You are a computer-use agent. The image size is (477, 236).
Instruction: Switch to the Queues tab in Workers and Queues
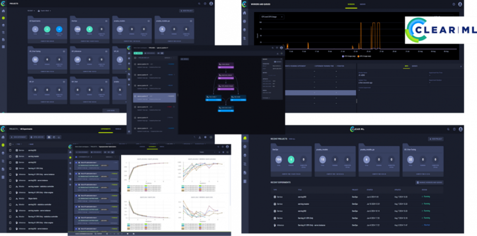(x=363, y=4)
